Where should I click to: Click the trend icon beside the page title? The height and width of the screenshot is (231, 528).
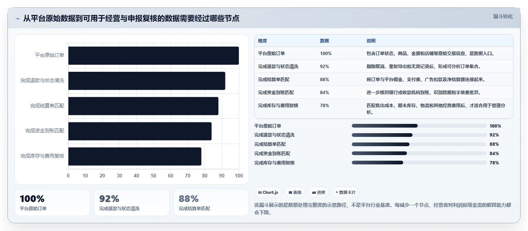[18, 19]
